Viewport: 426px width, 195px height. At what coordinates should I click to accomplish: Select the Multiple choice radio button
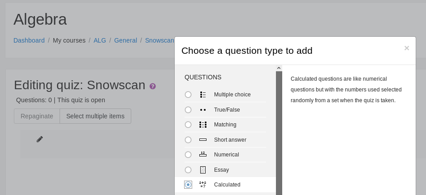(x=188, y=95)
